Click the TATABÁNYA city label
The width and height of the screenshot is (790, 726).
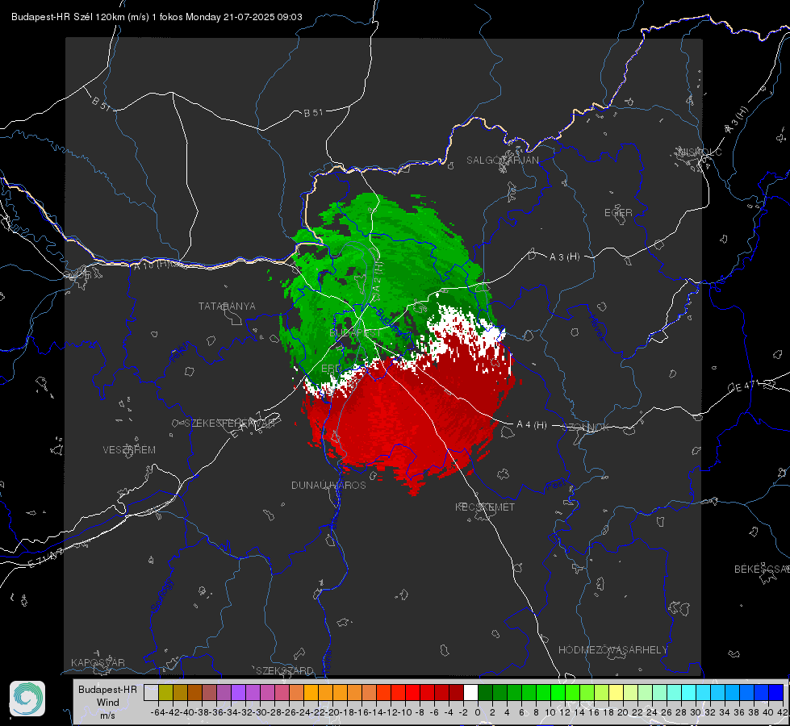(227, 307)
